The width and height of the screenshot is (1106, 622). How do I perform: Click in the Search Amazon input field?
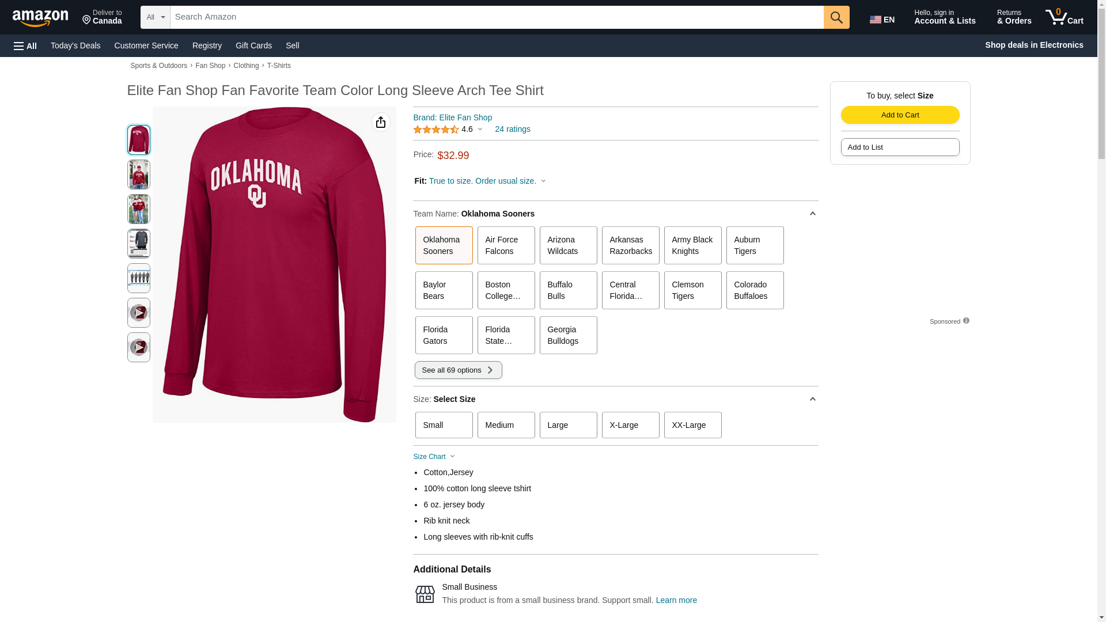click(x=496, y=17)
